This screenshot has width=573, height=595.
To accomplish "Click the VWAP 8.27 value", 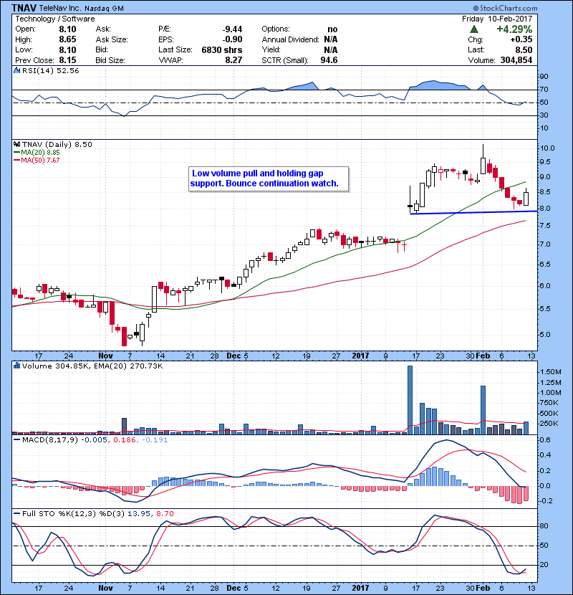I will pyautogui.click(x=233, y=60).
